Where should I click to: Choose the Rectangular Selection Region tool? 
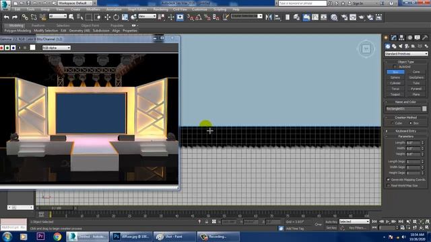[89, 17]
